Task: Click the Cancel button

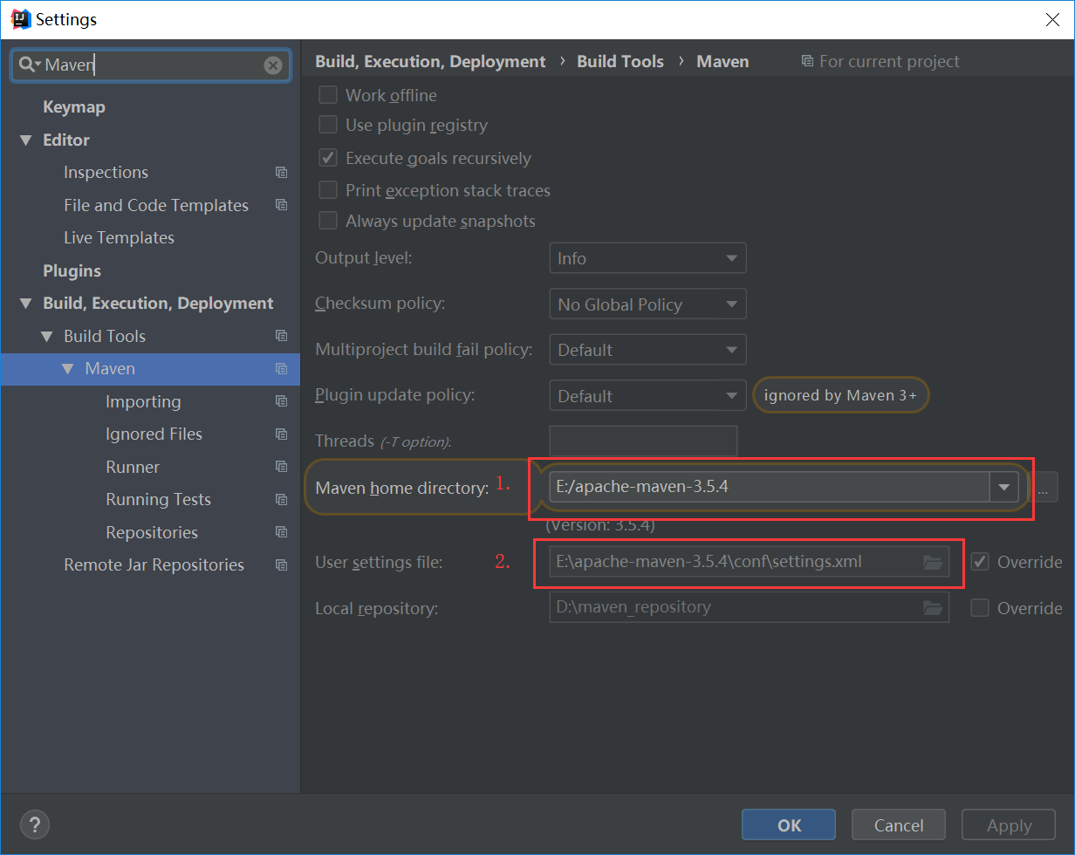Action: coord(899,825)
